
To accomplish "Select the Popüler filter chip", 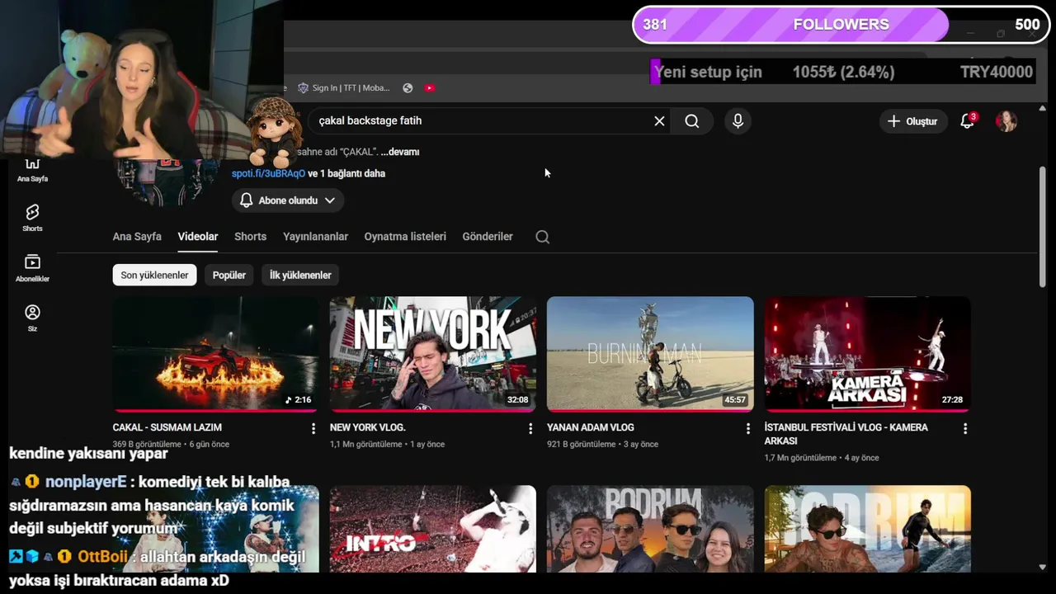I will [229, 276].
